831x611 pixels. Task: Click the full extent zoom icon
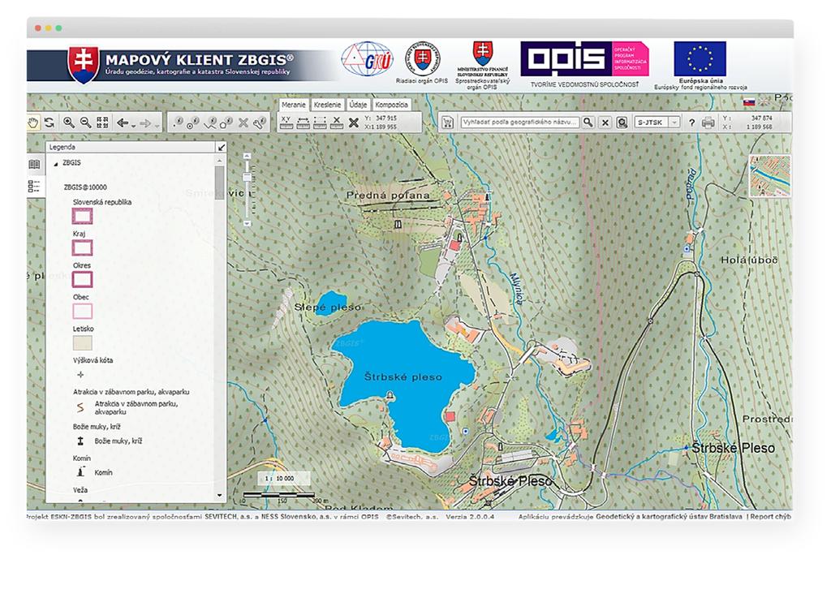click(x=102, y=123)
